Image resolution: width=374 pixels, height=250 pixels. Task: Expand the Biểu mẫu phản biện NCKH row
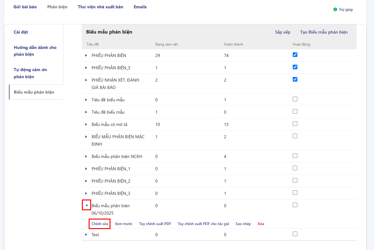tap(86, 156)
